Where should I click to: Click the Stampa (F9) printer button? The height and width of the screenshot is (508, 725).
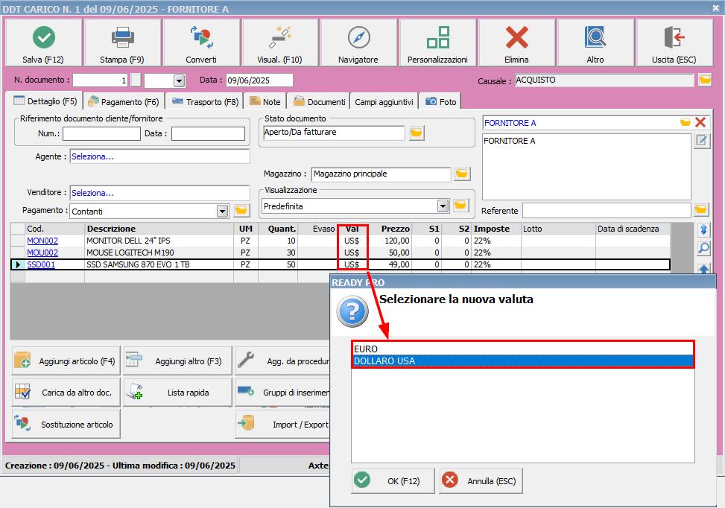[122, 43]
